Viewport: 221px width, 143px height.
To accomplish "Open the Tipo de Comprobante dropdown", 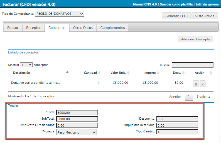I will [x=60, y=14].
